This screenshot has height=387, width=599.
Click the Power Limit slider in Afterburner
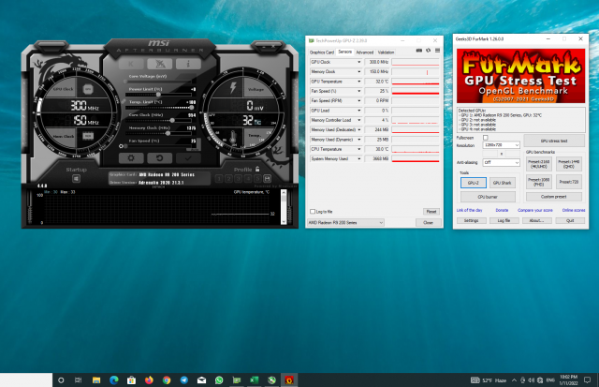pyautogui.click(x=158, y=95)
